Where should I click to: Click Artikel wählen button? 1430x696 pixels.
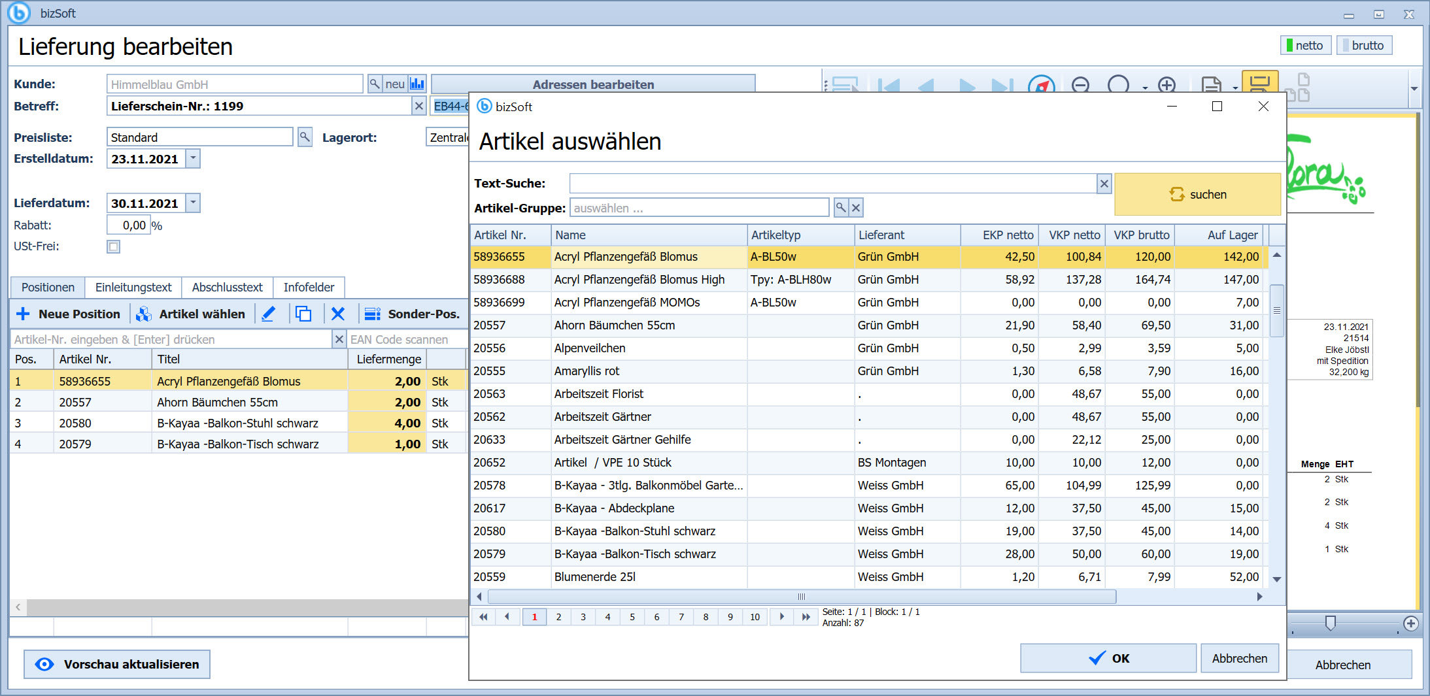click(190, 314)
